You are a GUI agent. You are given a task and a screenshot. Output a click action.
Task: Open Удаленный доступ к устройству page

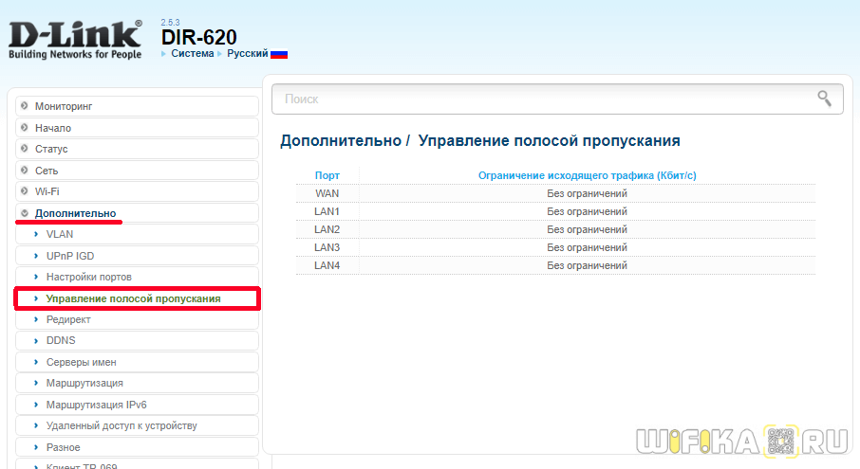click(x=122, y=425)
